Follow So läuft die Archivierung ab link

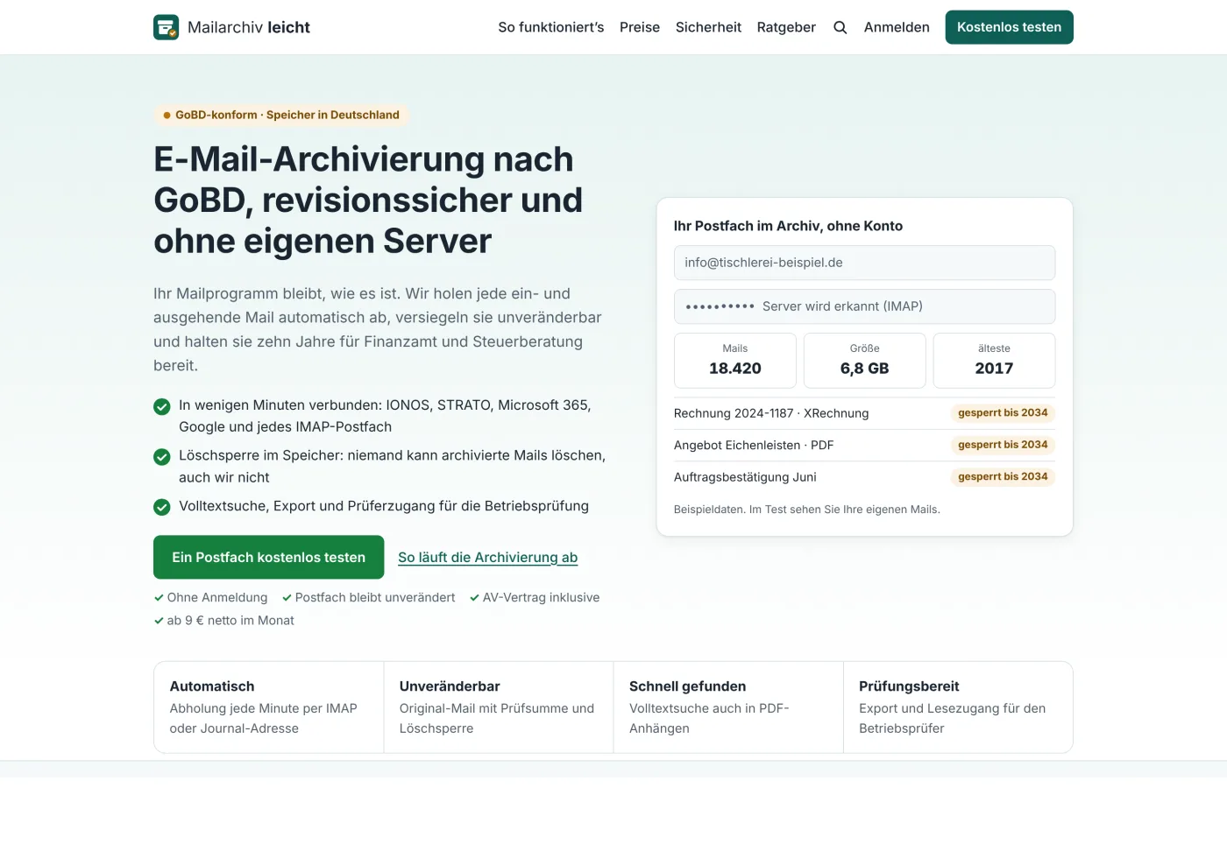click(487, 558)
